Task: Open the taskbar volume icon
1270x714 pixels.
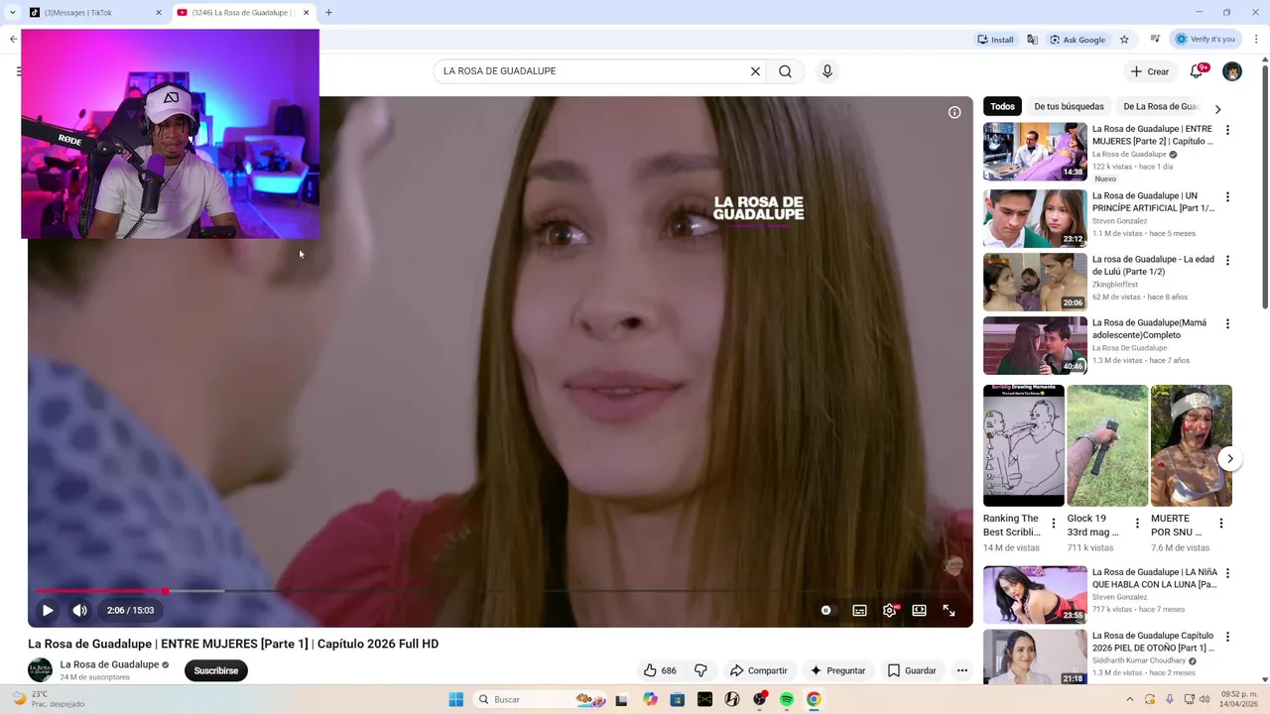Action: coord(1206,699)
